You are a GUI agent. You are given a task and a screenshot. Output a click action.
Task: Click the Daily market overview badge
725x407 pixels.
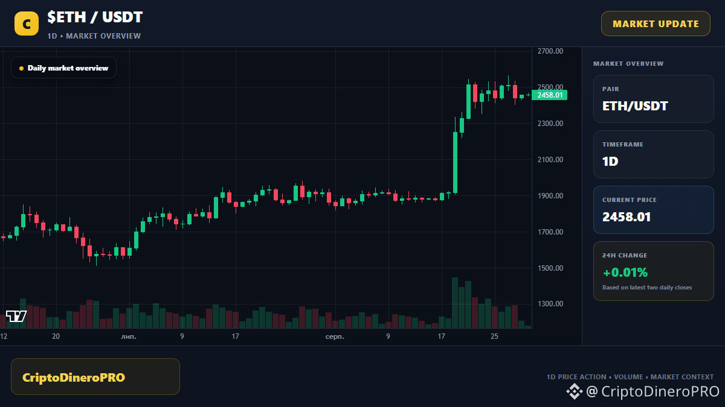point(63,68)
